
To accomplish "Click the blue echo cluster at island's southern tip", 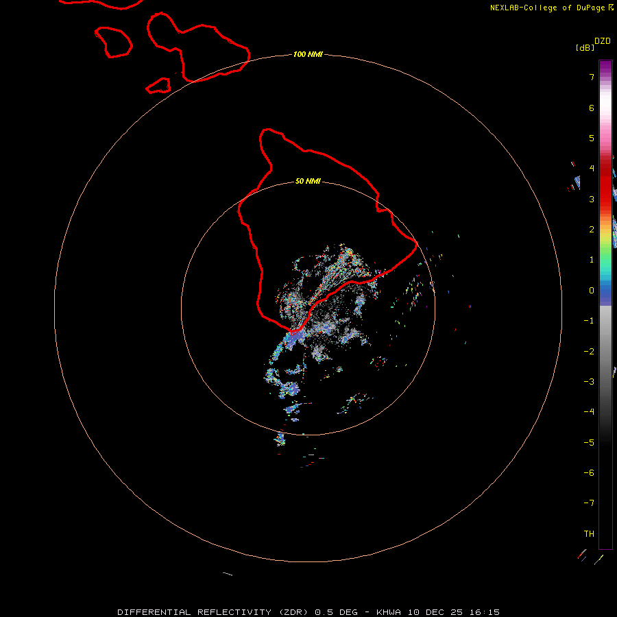I will (x=295, y=339).
